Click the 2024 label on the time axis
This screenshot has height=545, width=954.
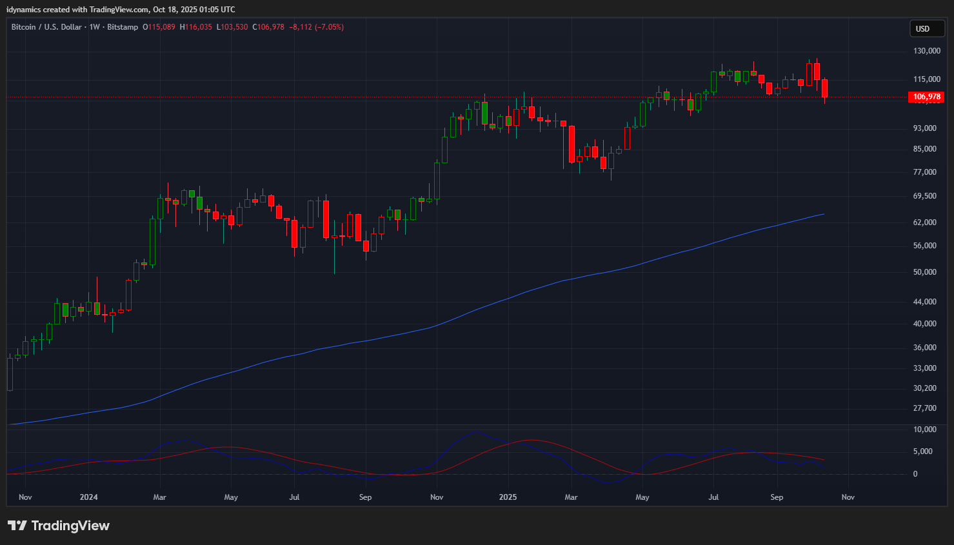click(88, 497)
